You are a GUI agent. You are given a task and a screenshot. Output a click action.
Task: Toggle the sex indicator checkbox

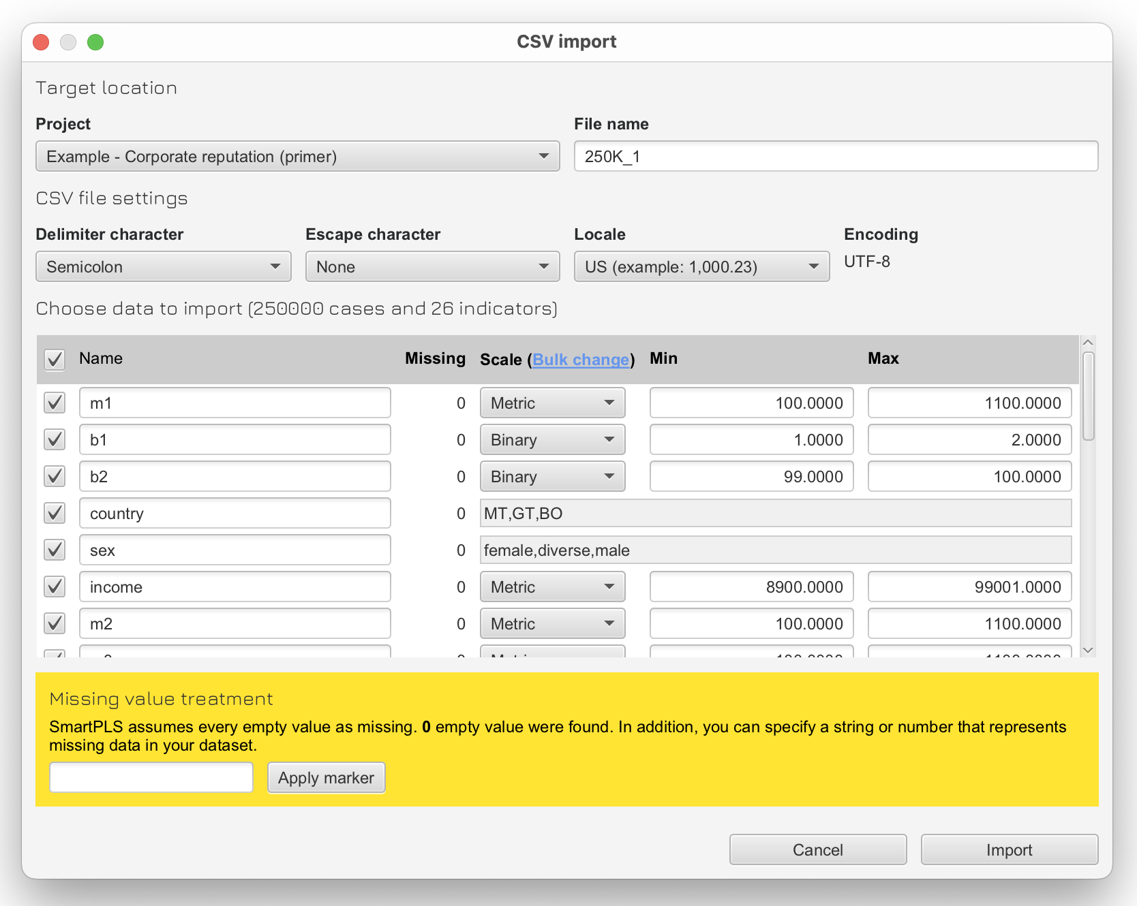(x=55, y=550)
